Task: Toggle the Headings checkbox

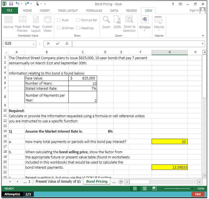Action: [x=78, y=28]
